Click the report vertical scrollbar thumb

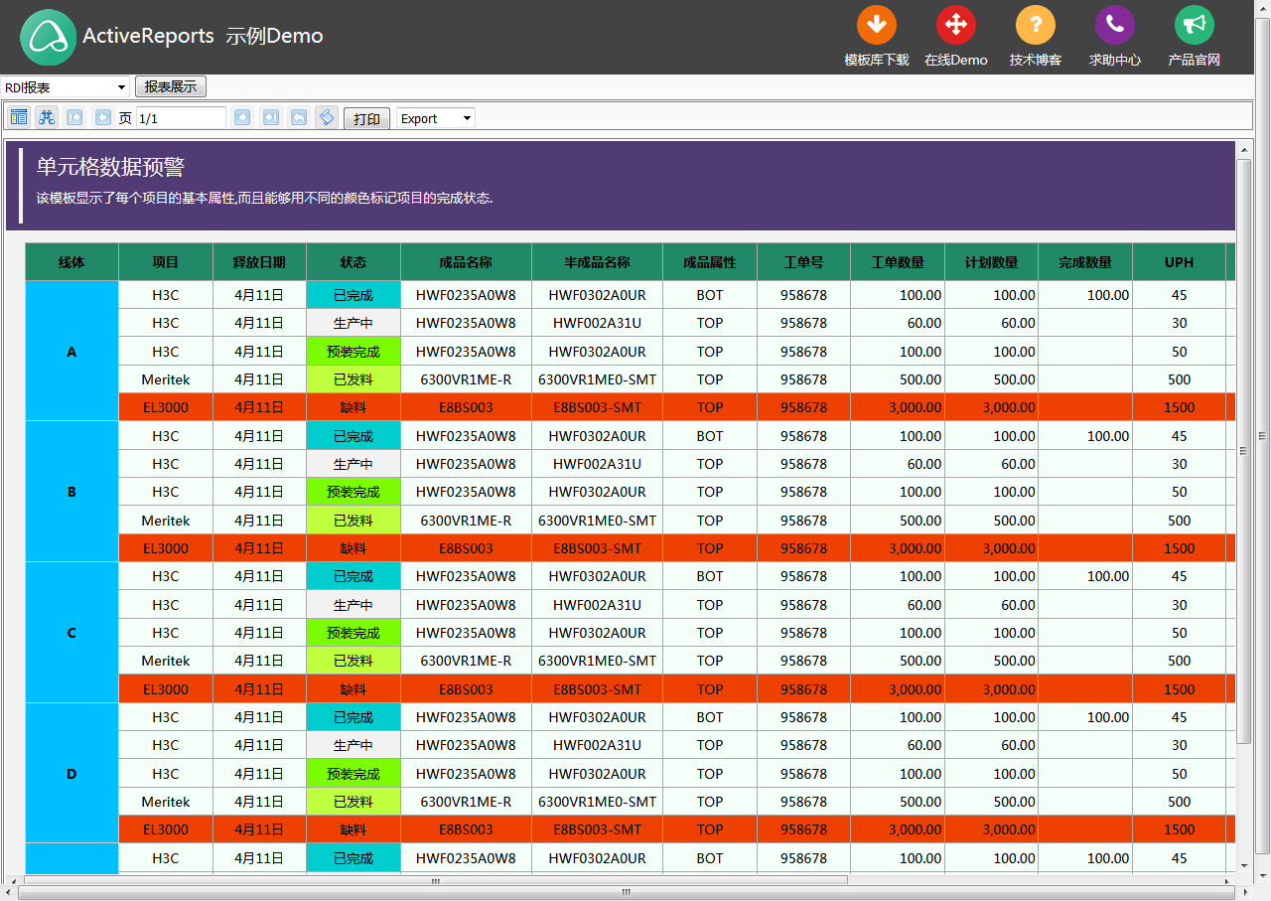click(1243, 451)
